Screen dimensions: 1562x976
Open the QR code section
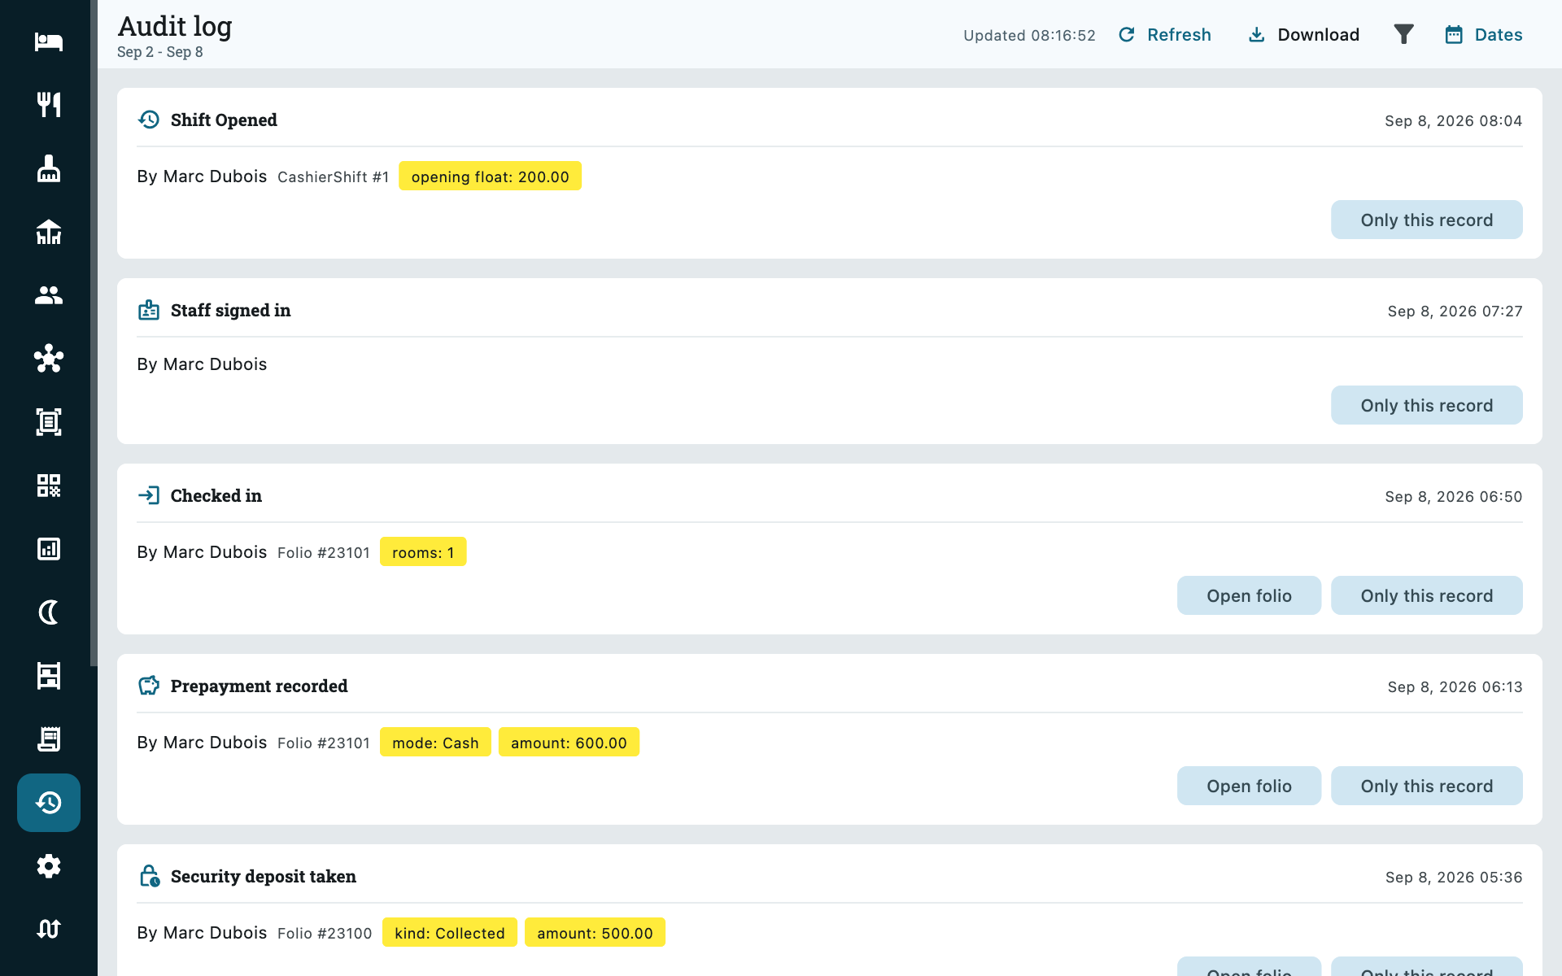pos(49,486)
